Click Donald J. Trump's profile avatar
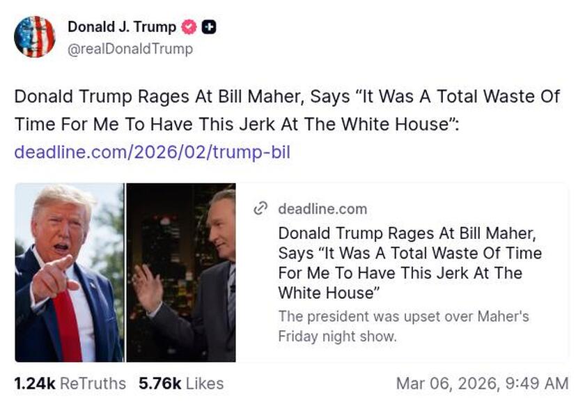This screenshot has height=411, width=585. (x=34, y=34)
